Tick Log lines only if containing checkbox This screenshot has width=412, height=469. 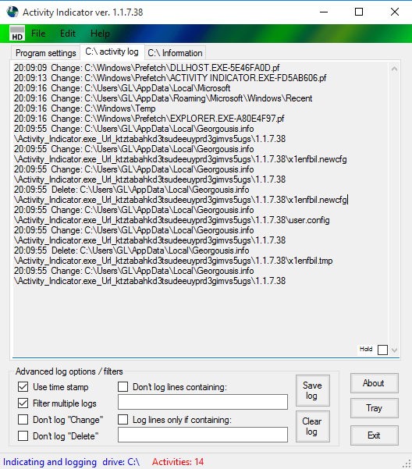pyautogui.click(x=123, y=420)
